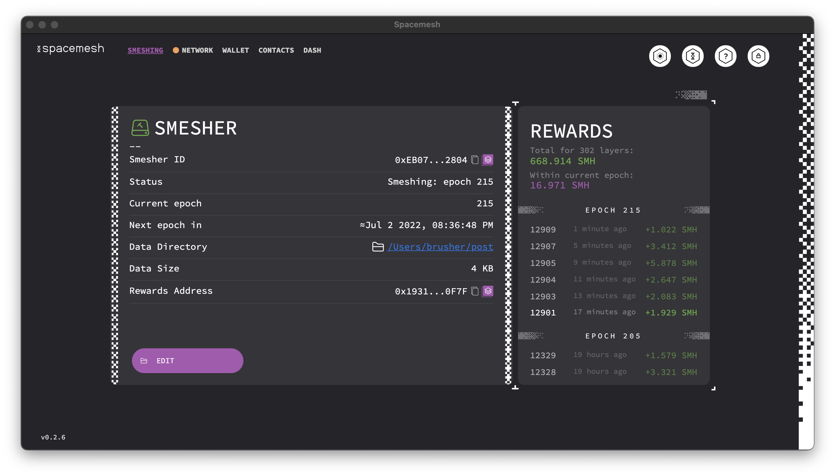Switch to the WALLET tab
Viewport: 835px width, 476px height.
[235, 50]
